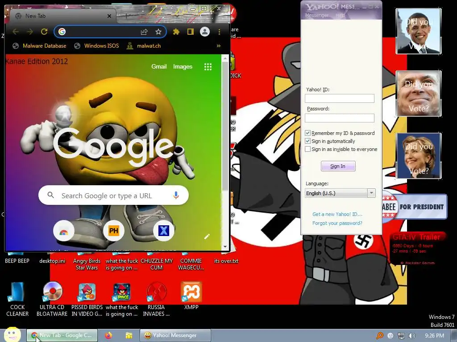Open Gmail link
Screen dimensions: 457x342
(159, 67)
